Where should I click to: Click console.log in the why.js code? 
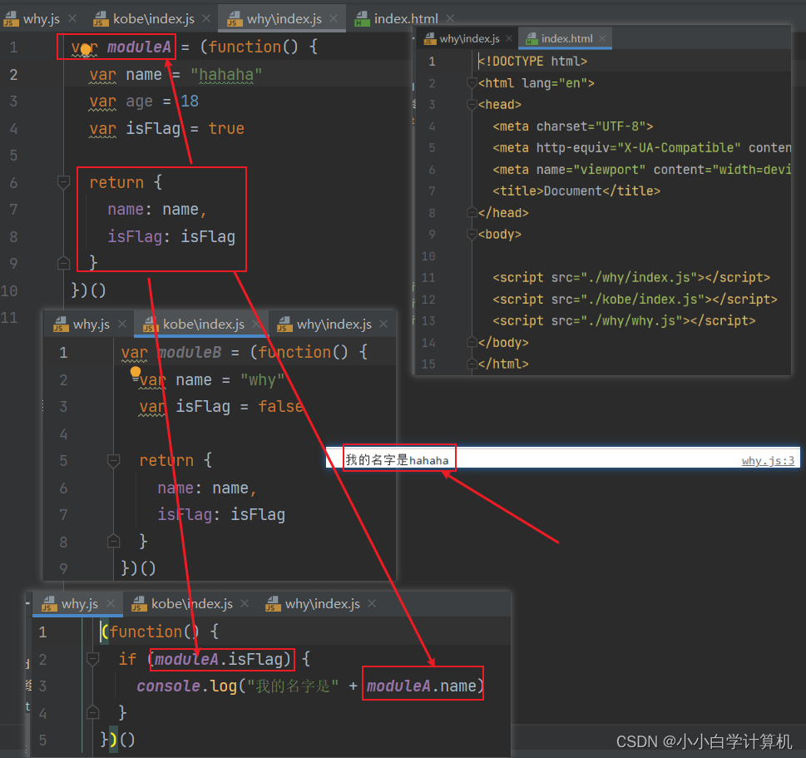point(186,686)
